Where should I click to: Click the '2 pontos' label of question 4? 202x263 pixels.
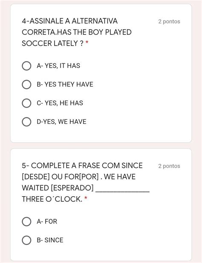(169, 21)
